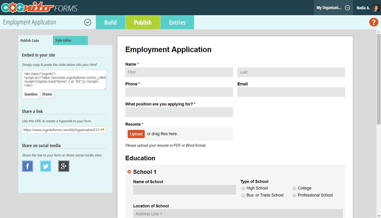Viewport: 381px width, 218px height.
Task: Choose the Seamless embed option
Action: click(31, 94)
